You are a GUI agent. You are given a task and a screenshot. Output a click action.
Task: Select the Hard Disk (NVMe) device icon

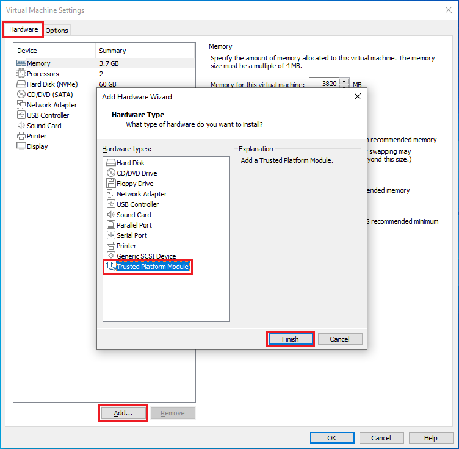click(21, 84)
